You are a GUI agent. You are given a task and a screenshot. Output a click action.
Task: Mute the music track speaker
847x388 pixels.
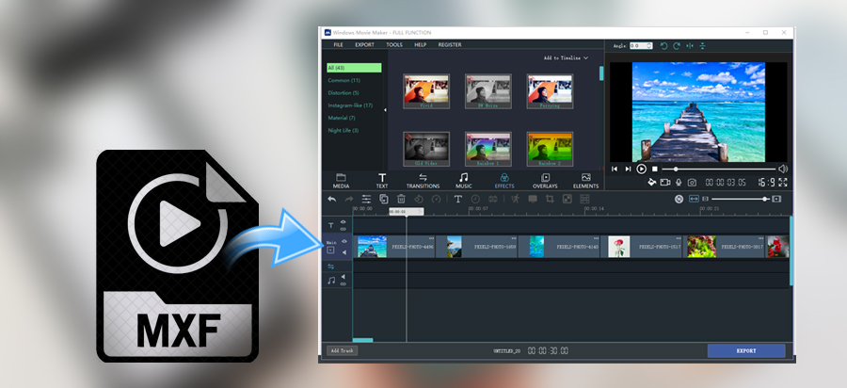343,277
